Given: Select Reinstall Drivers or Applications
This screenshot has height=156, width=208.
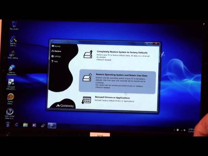Looking at the screenshot, I should pos(112,97).
